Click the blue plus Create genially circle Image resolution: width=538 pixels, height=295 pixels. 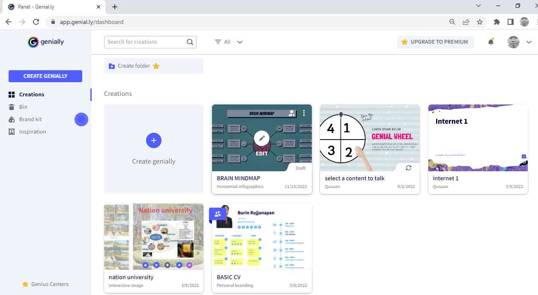[x=154, y=140]
